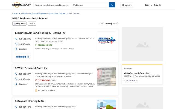The width and height of the screenshot is (175, 109).
Task: Go to Construction Engineers breadcrumb
Action: point(57,13)
